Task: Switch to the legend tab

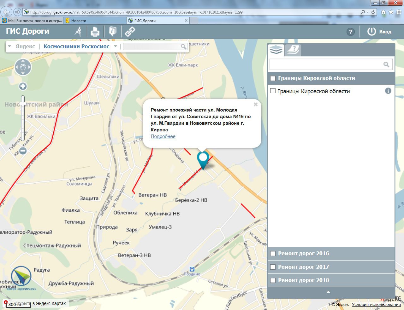Action: pyautogui.click(x=293, y=50)
